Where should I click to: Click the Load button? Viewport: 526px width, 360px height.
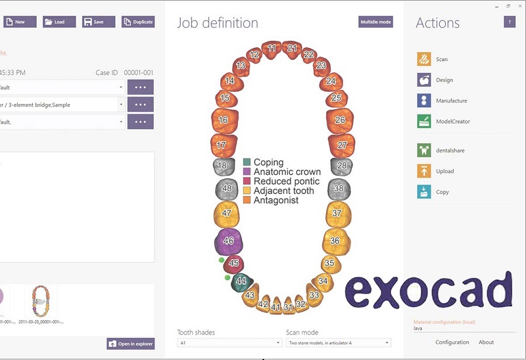tap(59, 22)
